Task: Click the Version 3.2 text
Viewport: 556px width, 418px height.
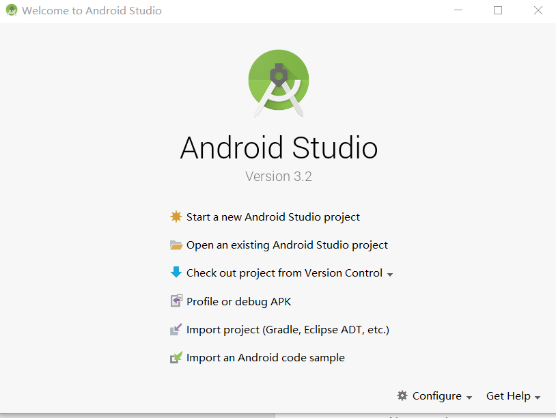Action: (279, 176)
